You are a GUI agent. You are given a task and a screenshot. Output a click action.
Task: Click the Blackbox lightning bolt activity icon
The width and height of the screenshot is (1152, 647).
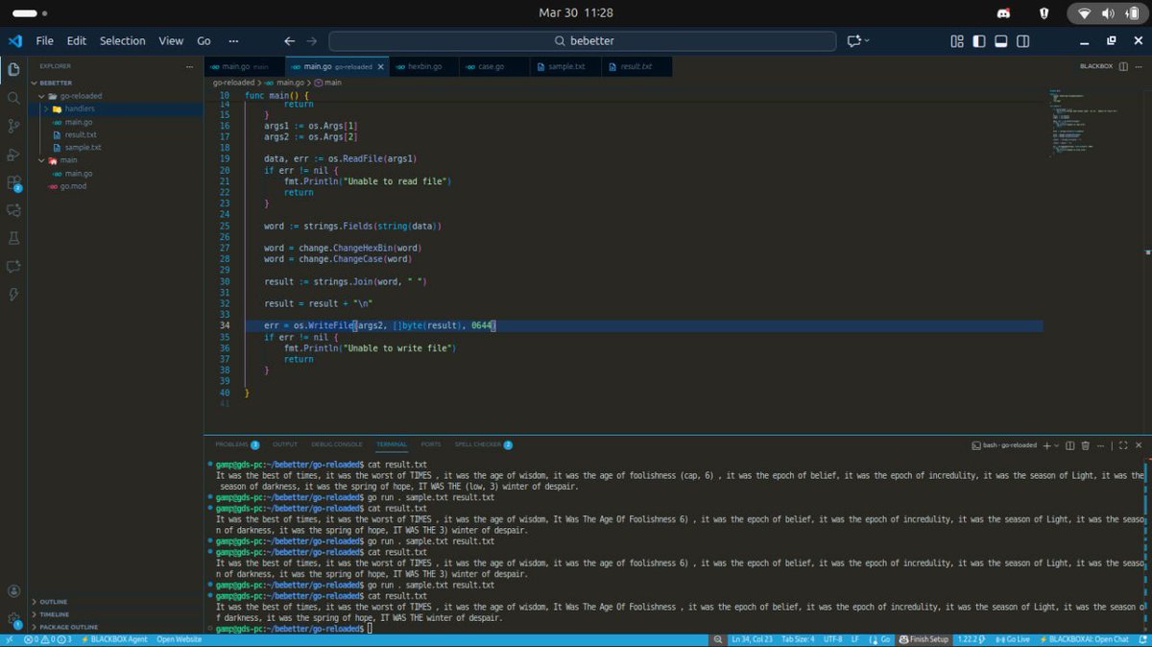tap(13, 294)
